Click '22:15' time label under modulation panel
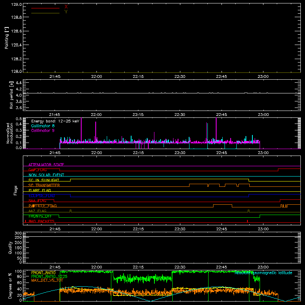 138,153
